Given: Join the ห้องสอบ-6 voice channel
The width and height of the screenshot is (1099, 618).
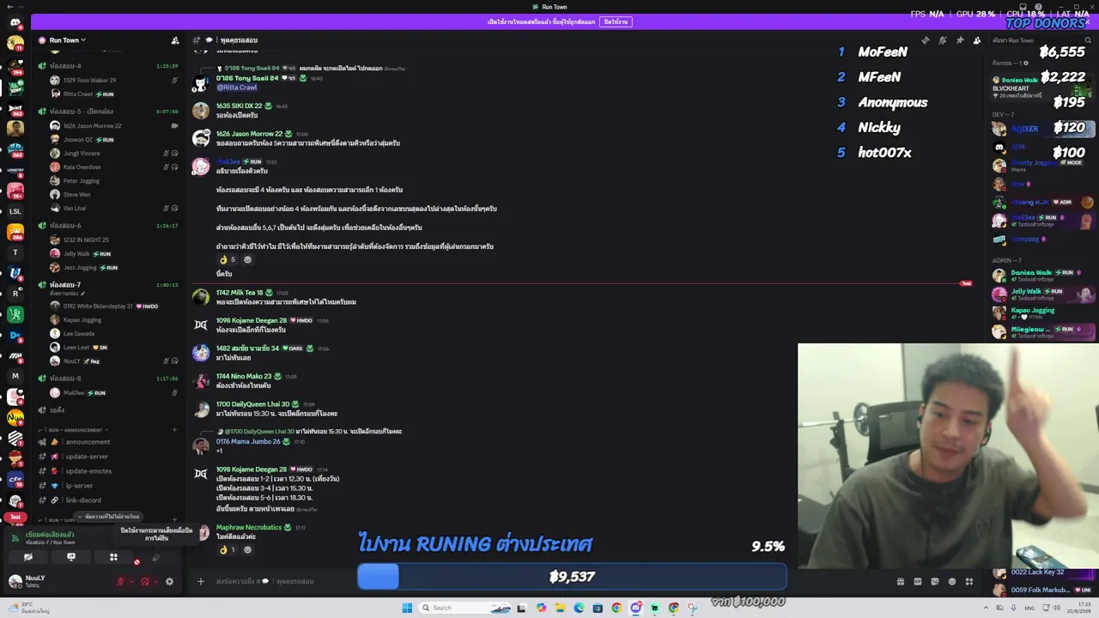Looking at the screenshot, I should click(x=108, y=226).
